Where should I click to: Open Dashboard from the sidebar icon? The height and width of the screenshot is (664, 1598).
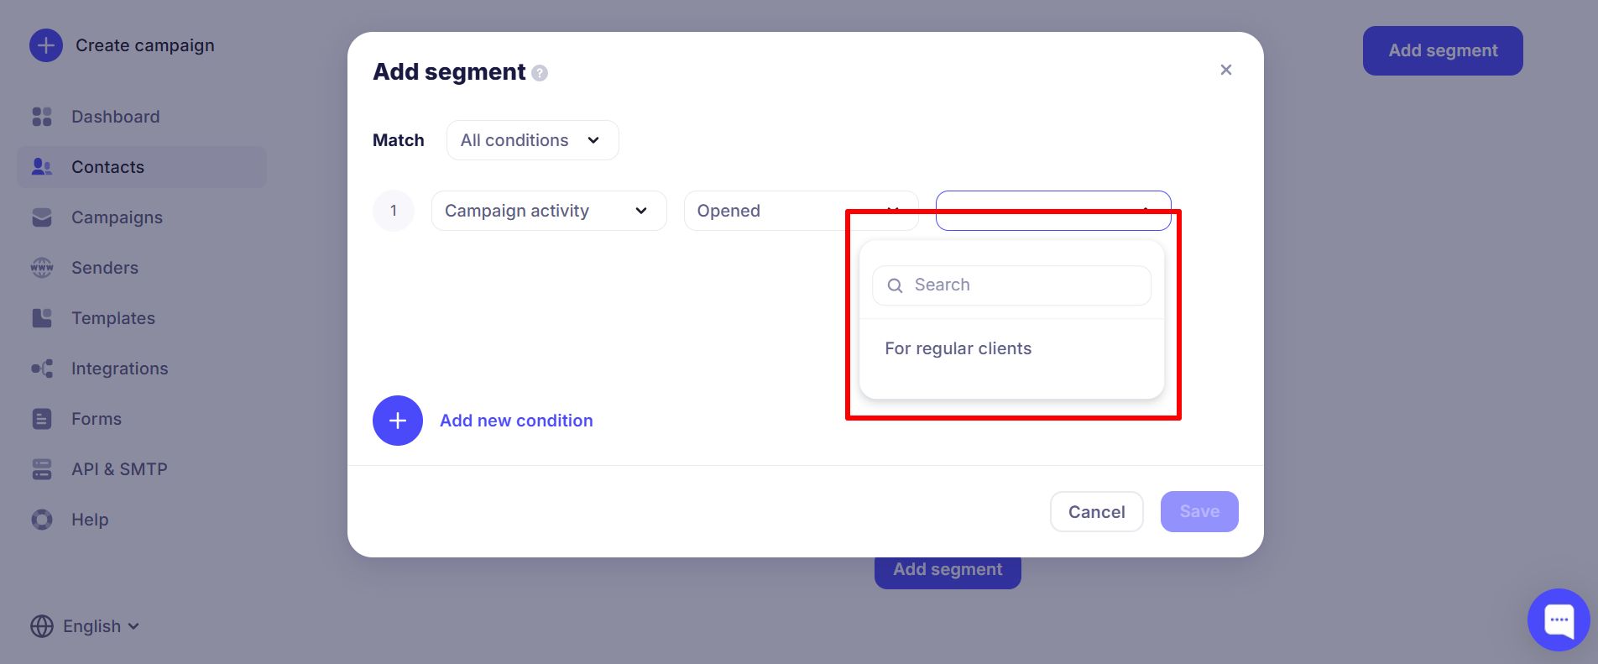pos(42,117)
